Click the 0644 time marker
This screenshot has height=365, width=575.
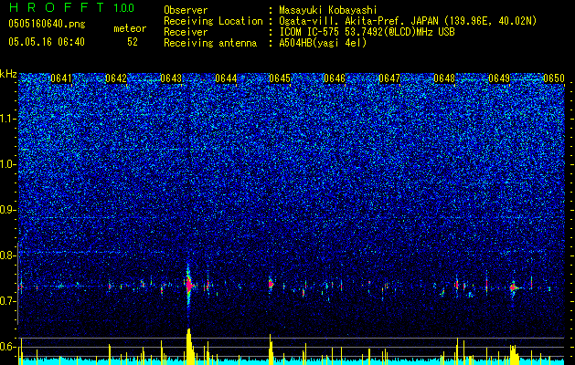tap(226, 78)
